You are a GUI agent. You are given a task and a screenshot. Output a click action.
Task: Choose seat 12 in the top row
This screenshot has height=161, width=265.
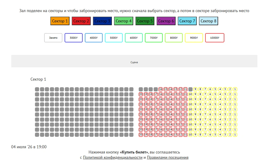[x=180, y=89]
